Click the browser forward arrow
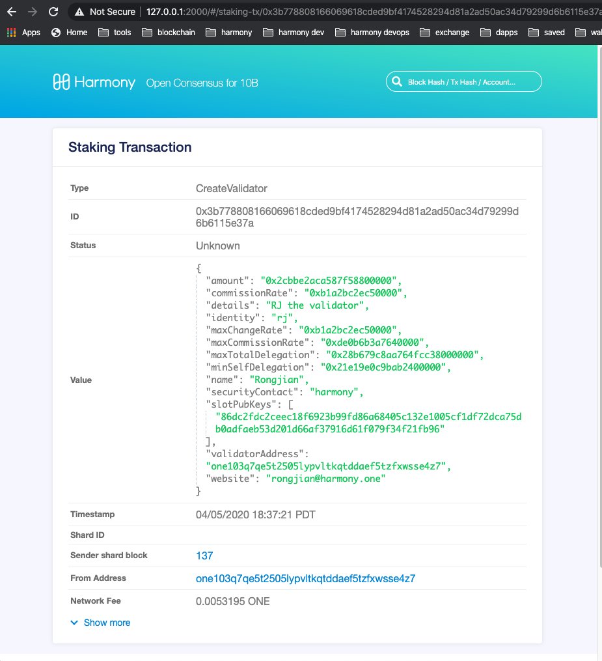 coord(33,12)
